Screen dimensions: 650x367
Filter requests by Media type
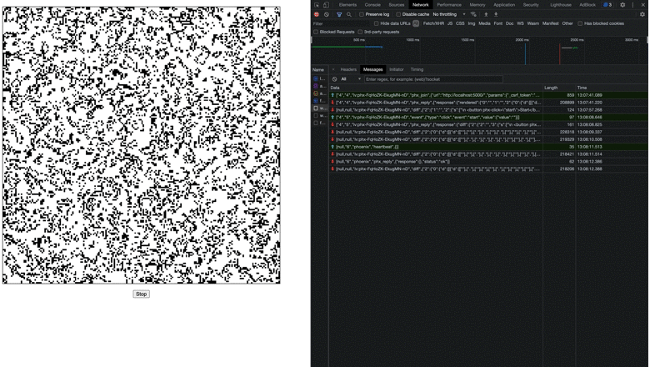coord(484,23)
